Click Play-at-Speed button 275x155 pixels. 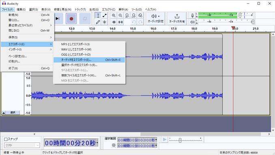(x=165, y=140)
